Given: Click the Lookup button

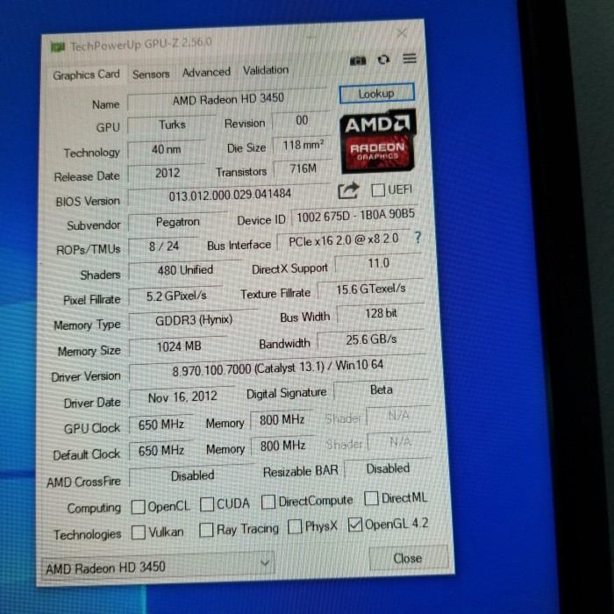Looking at the screenshot, I should 376,94.
